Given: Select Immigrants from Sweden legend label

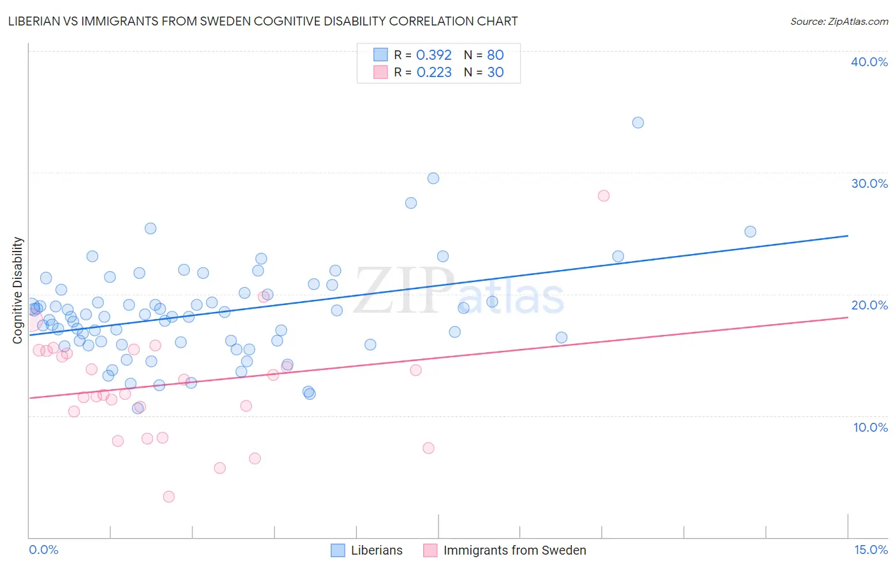Looking at the screenshot, I should tap(514, 550).
